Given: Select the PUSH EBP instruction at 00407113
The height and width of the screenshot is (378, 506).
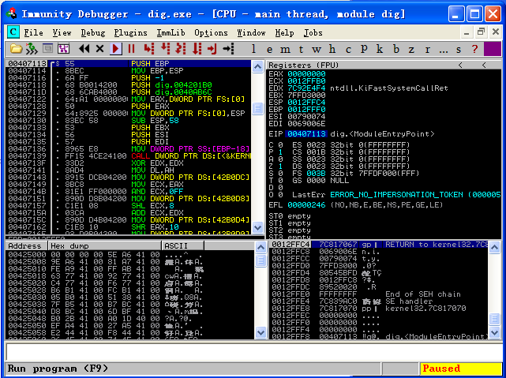Looking at the screenshot, I should 128,64.
